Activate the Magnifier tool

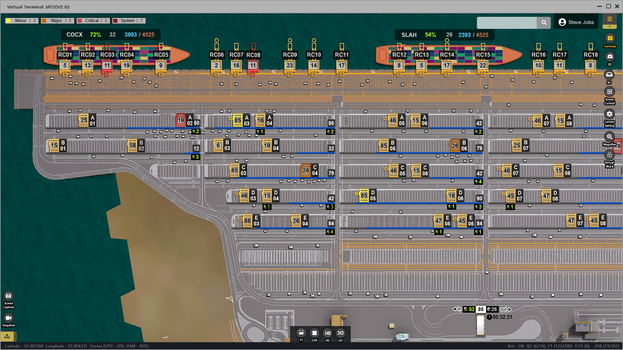pyautogui.click(x=609, y=137)
